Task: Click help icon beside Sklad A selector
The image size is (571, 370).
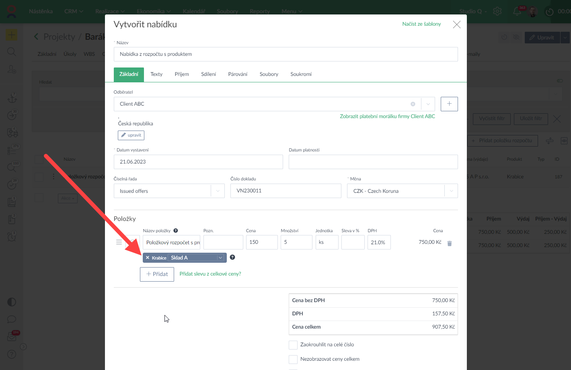Action: click(x=232, y=258)
